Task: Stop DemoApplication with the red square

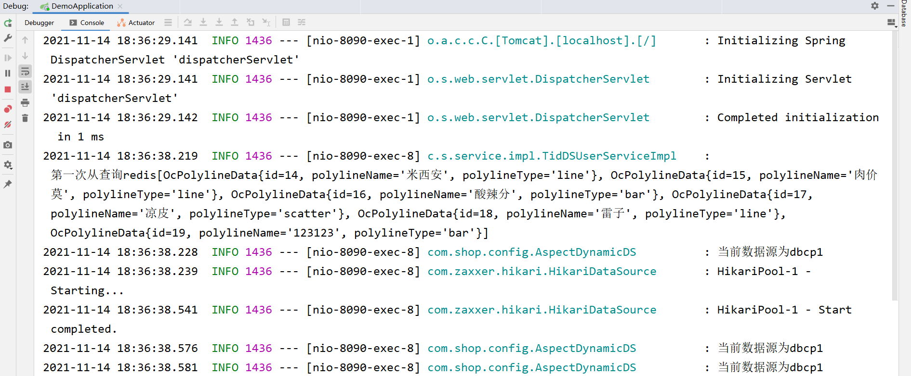Action: [x=8, y=89]
